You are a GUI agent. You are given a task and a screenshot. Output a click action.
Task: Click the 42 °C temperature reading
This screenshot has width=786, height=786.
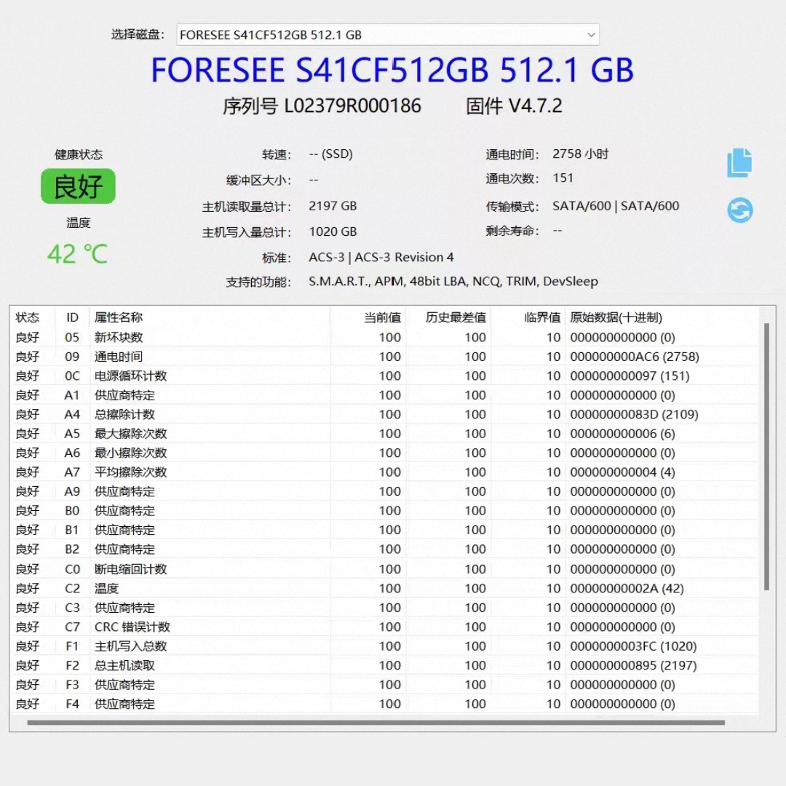(77, 254)
